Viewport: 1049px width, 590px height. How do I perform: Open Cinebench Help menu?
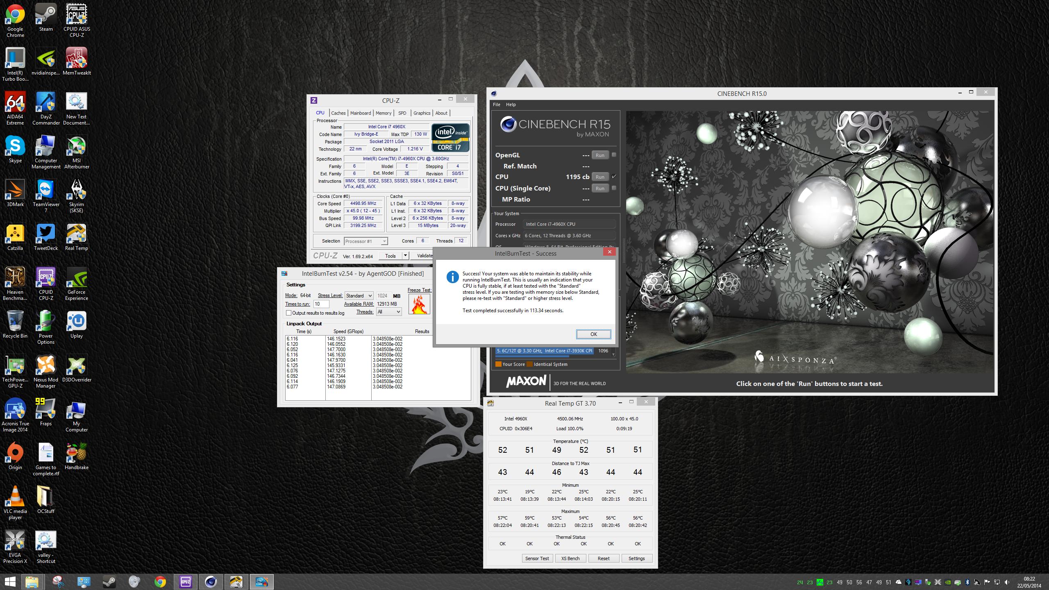[x=511, y=104]
